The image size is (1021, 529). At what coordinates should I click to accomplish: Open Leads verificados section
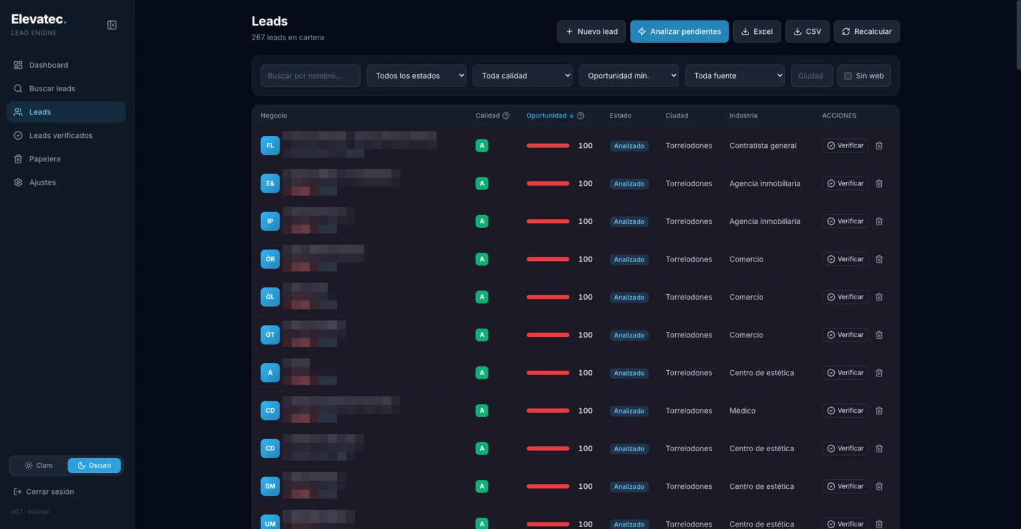click(66, 135)
